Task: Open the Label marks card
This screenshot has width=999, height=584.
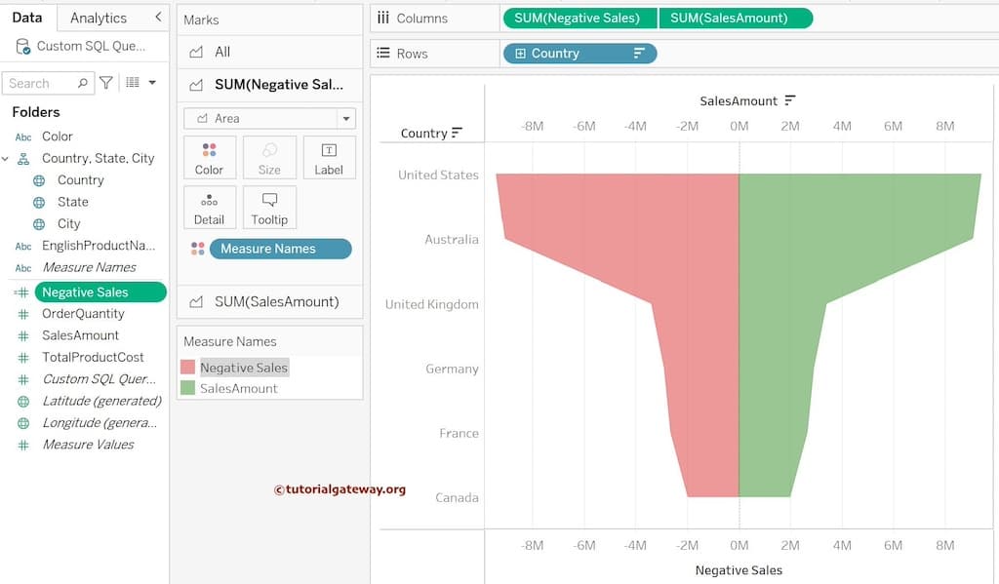Action: (x=329, y=157)
